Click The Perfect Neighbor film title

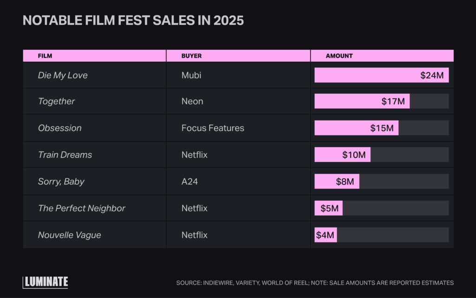click(x=82, y=208)
